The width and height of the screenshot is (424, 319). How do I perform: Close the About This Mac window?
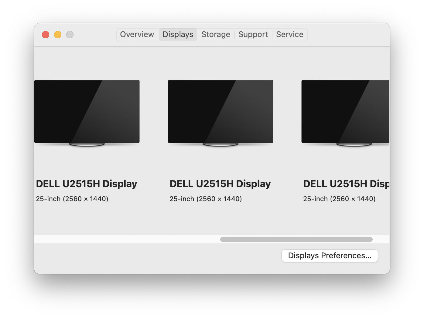point(46,35)
